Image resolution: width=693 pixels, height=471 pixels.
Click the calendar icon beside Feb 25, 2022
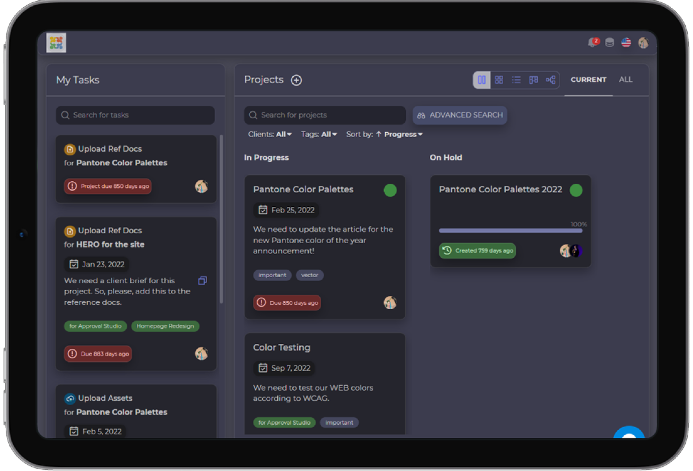(263, 210)
